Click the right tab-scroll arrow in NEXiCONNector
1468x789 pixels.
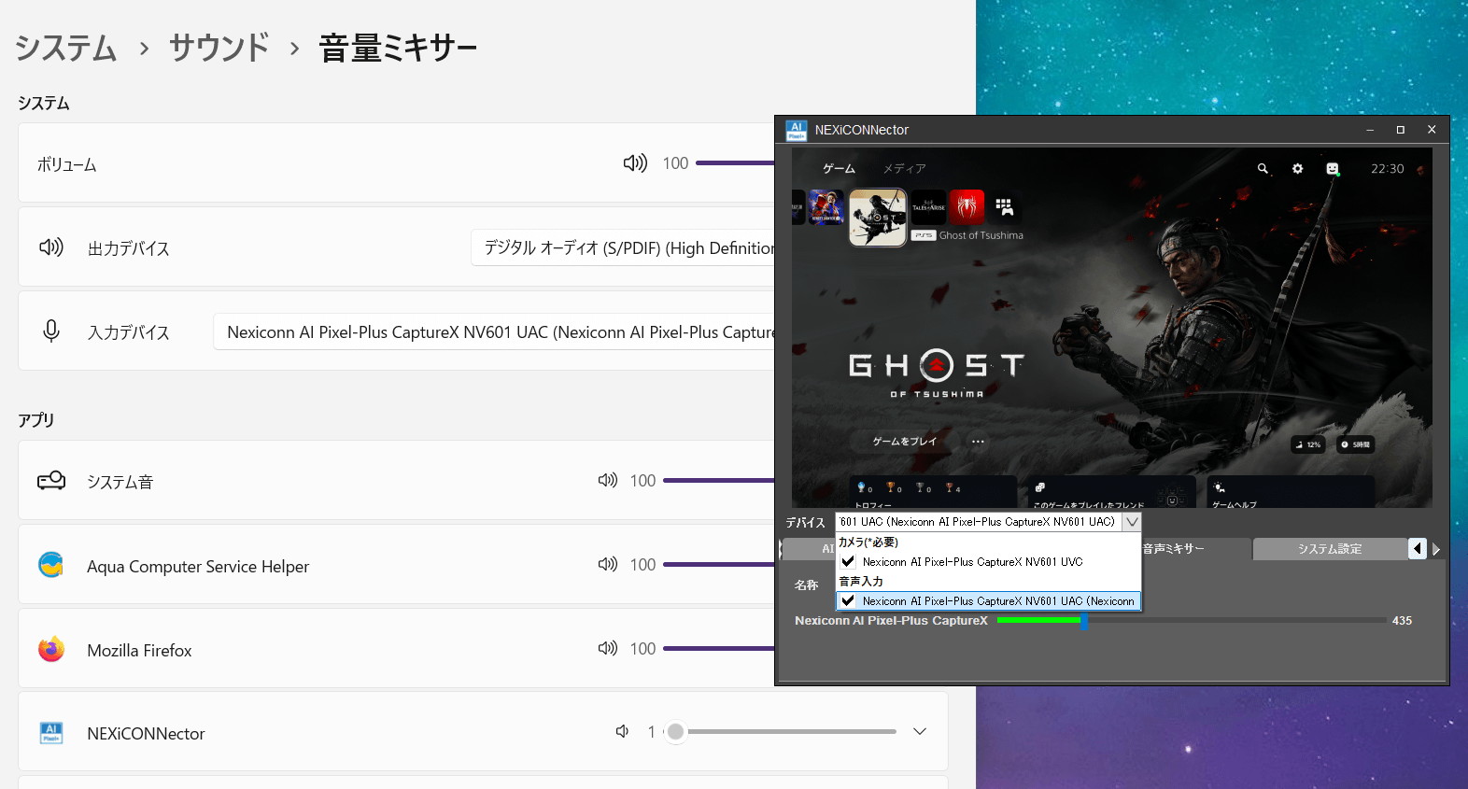1436,549
